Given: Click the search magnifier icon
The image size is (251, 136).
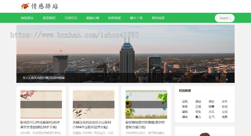Looking at the screenshot, I should tap(230, 18).
